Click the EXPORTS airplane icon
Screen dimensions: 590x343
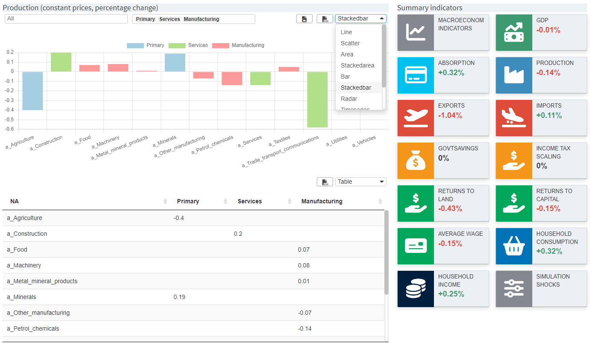coord(416,118)
